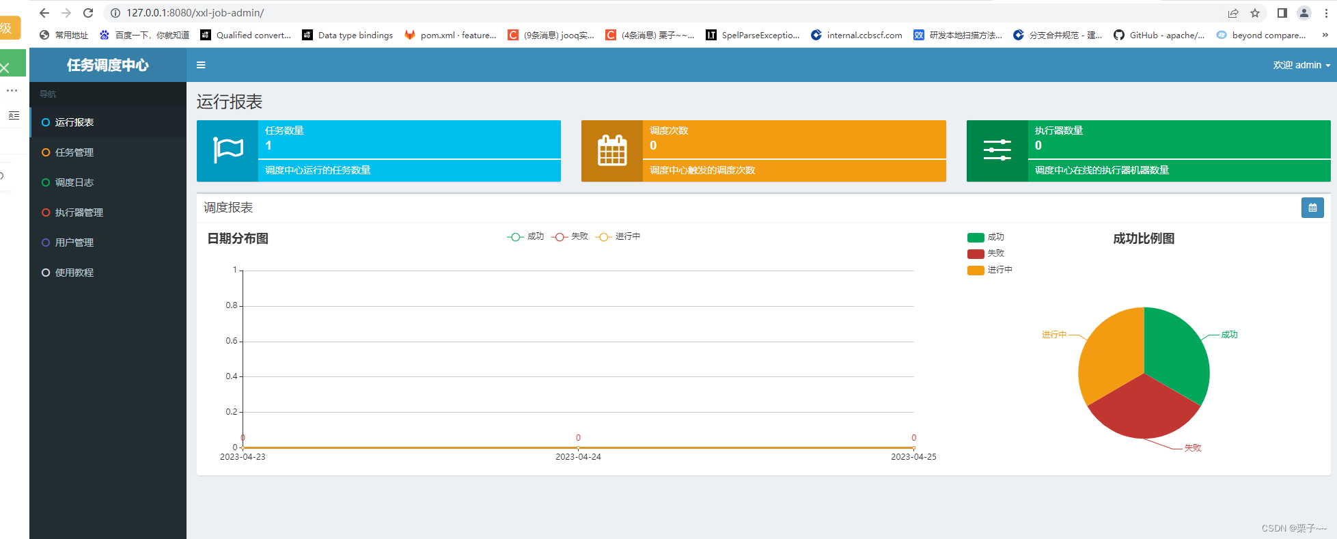The height and width of the screenshot is (539, 1337).
Task: Open the Qualified convert bookmark
Action: tap(246, 35)
